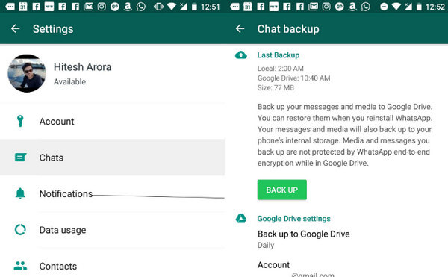Tap the battery icon on the right screen
This screenshot has height=277, width=448.
[419, 7]
